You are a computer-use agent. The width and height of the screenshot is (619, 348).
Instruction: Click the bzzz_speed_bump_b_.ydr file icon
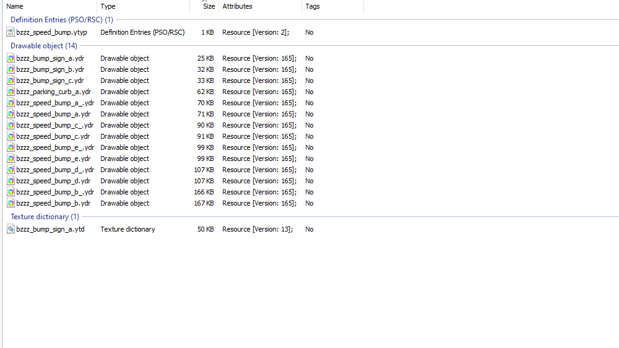pos(11,192)
